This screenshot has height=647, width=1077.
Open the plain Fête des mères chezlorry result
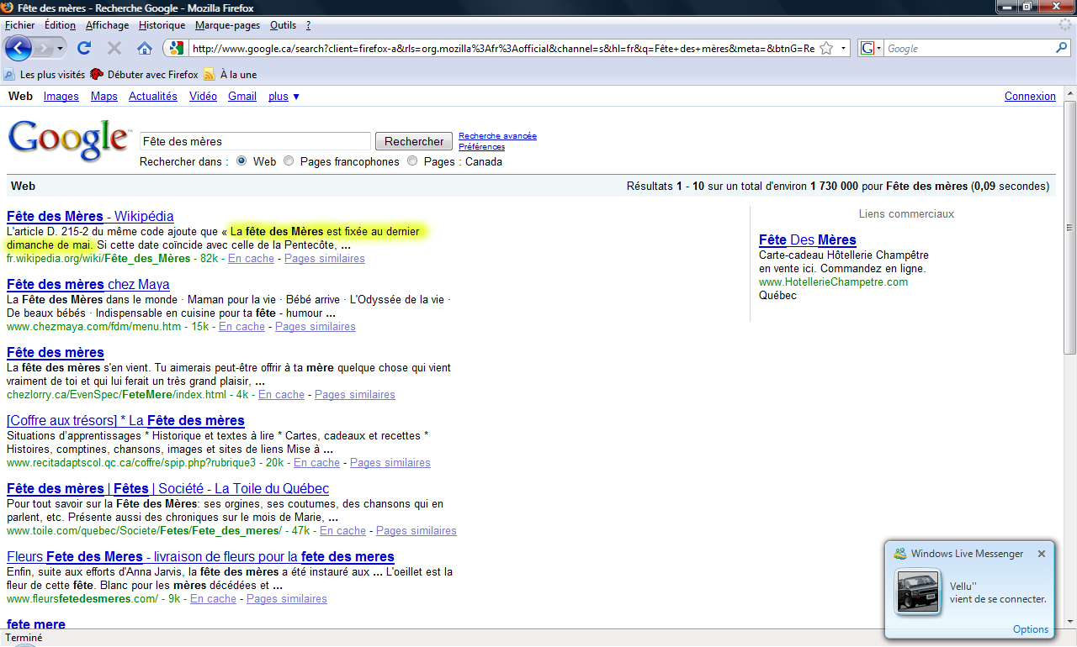[56, 352]
